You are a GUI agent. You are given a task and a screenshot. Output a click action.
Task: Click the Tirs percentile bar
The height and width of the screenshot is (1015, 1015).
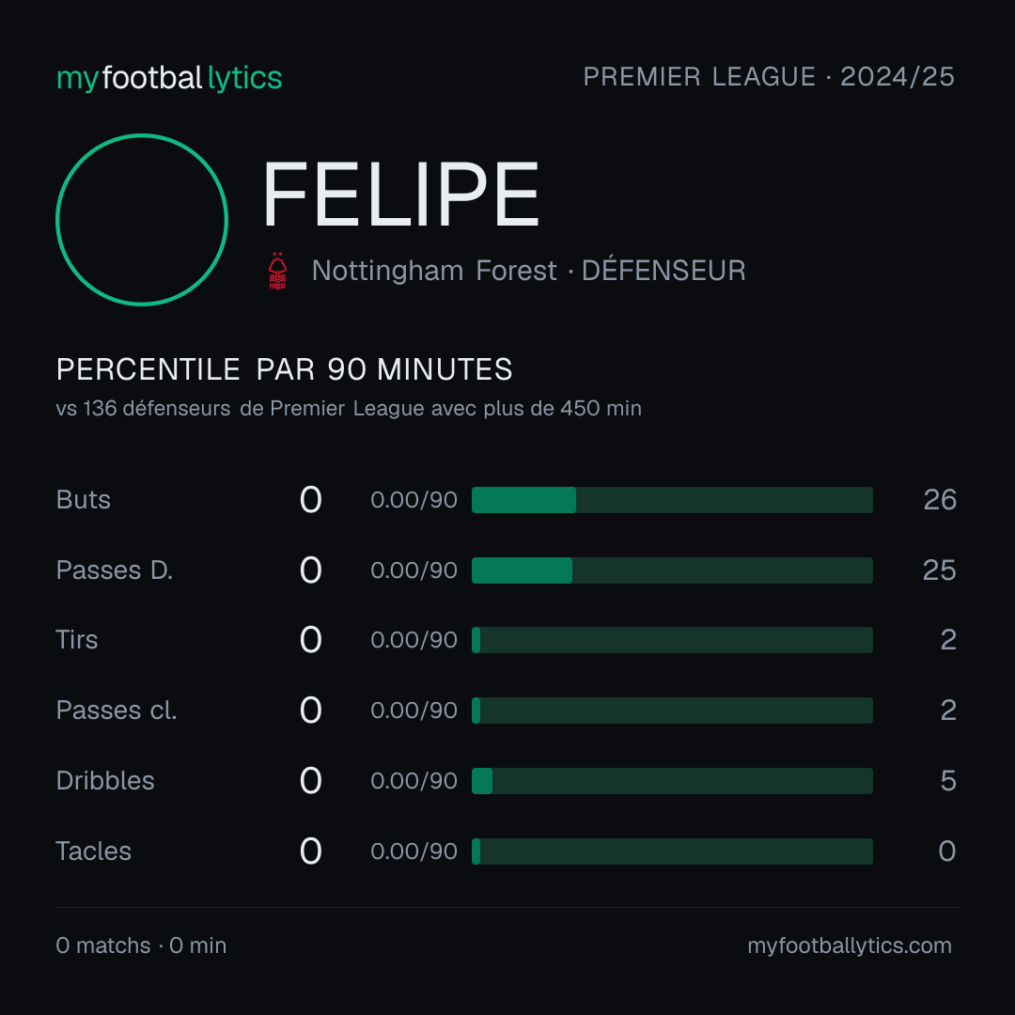click(x=672, y=640)
